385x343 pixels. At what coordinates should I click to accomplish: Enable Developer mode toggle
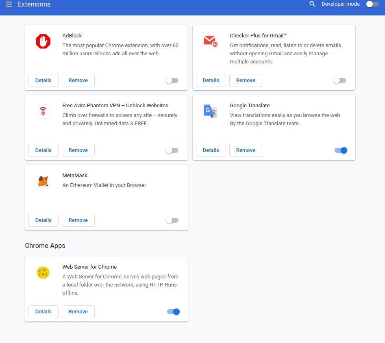point(372,4)
